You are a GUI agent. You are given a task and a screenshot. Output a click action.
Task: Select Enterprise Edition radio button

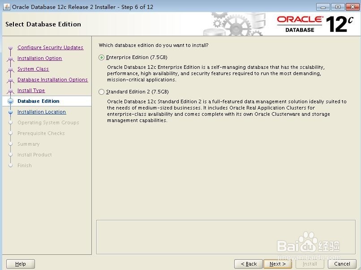pos(101,58)
